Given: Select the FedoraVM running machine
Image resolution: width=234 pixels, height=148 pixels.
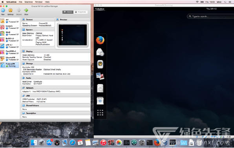Looking at the screenshot, I should coord(9,65).
